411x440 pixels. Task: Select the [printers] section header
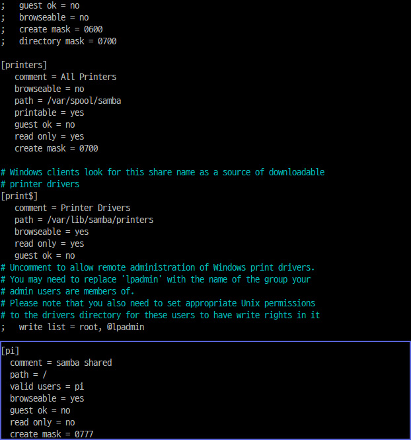point(24,65)
